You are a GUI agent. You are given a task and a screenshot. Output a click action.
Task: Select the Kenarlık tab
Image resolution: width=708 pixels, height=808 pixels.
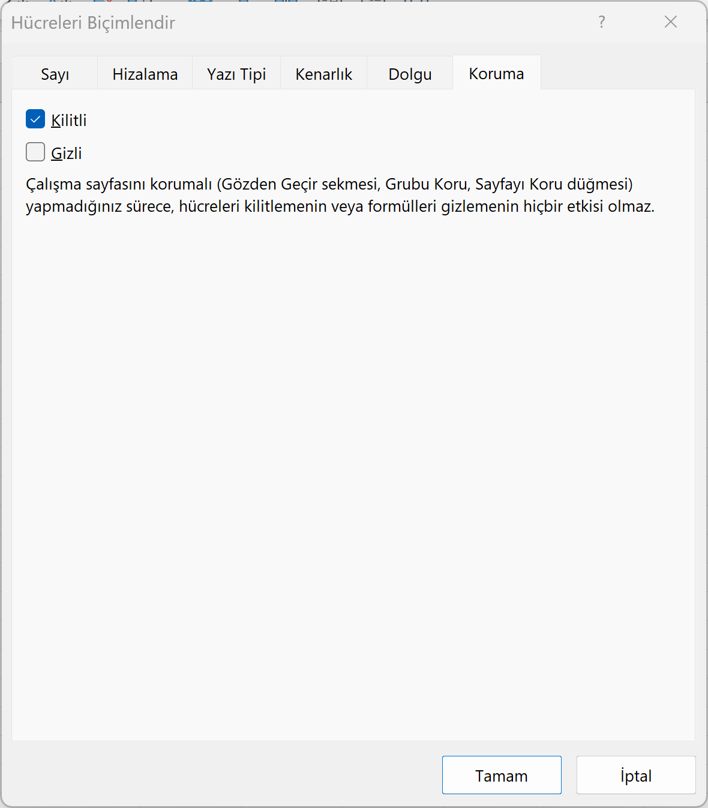coord(323,74)
